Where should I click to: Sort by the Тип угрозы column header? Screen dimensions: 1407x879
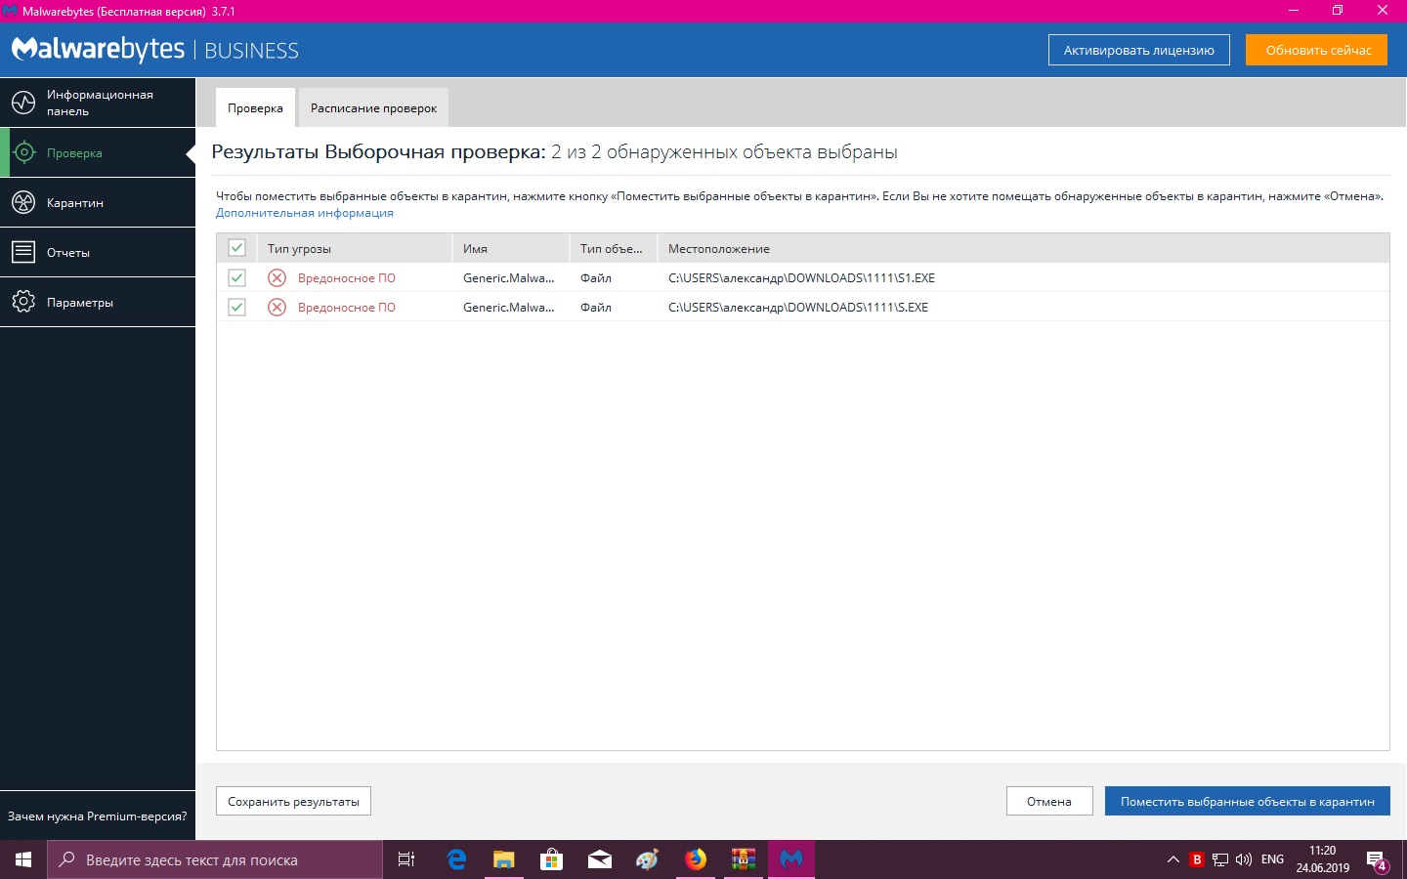point(355,248)
